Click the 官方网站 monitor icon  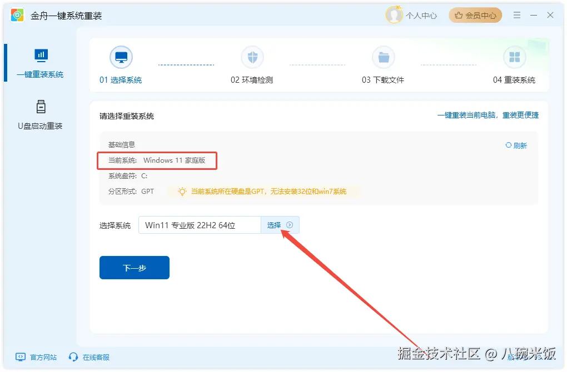[21, 357]
